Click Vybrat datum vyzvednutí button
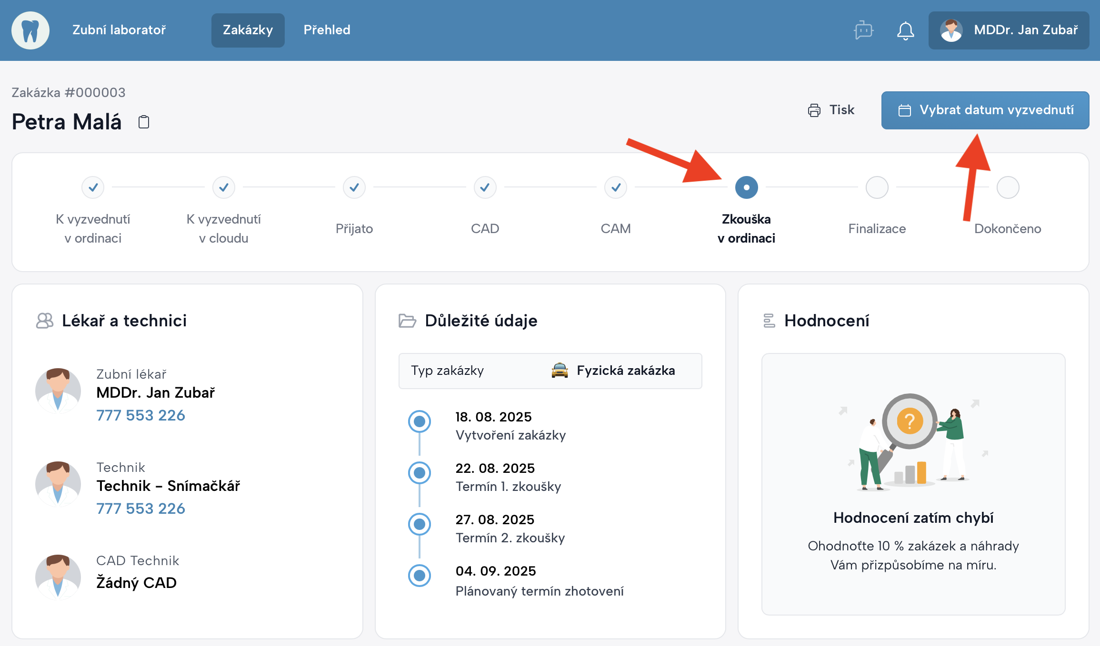Screen dimensions: 1100x646 985,110
